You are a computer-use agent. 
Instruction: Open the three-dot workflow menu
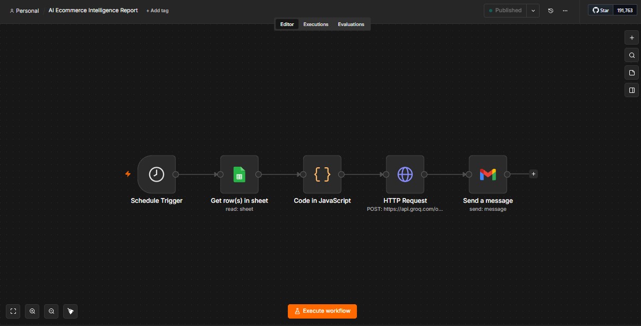click(x=565, y=11)
